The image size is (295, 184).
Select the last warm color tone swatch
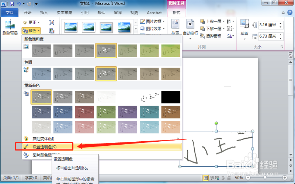(171, 74)
